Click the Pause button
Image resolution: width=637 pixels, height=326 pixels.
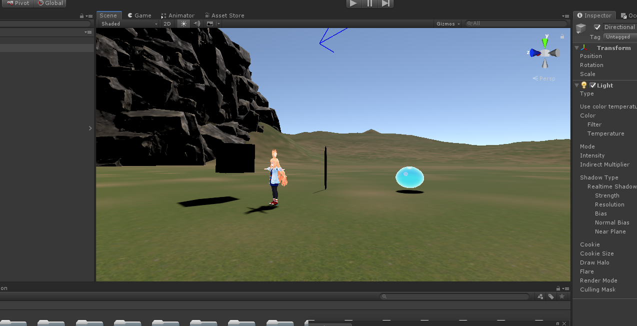click(x=370, y=3)
